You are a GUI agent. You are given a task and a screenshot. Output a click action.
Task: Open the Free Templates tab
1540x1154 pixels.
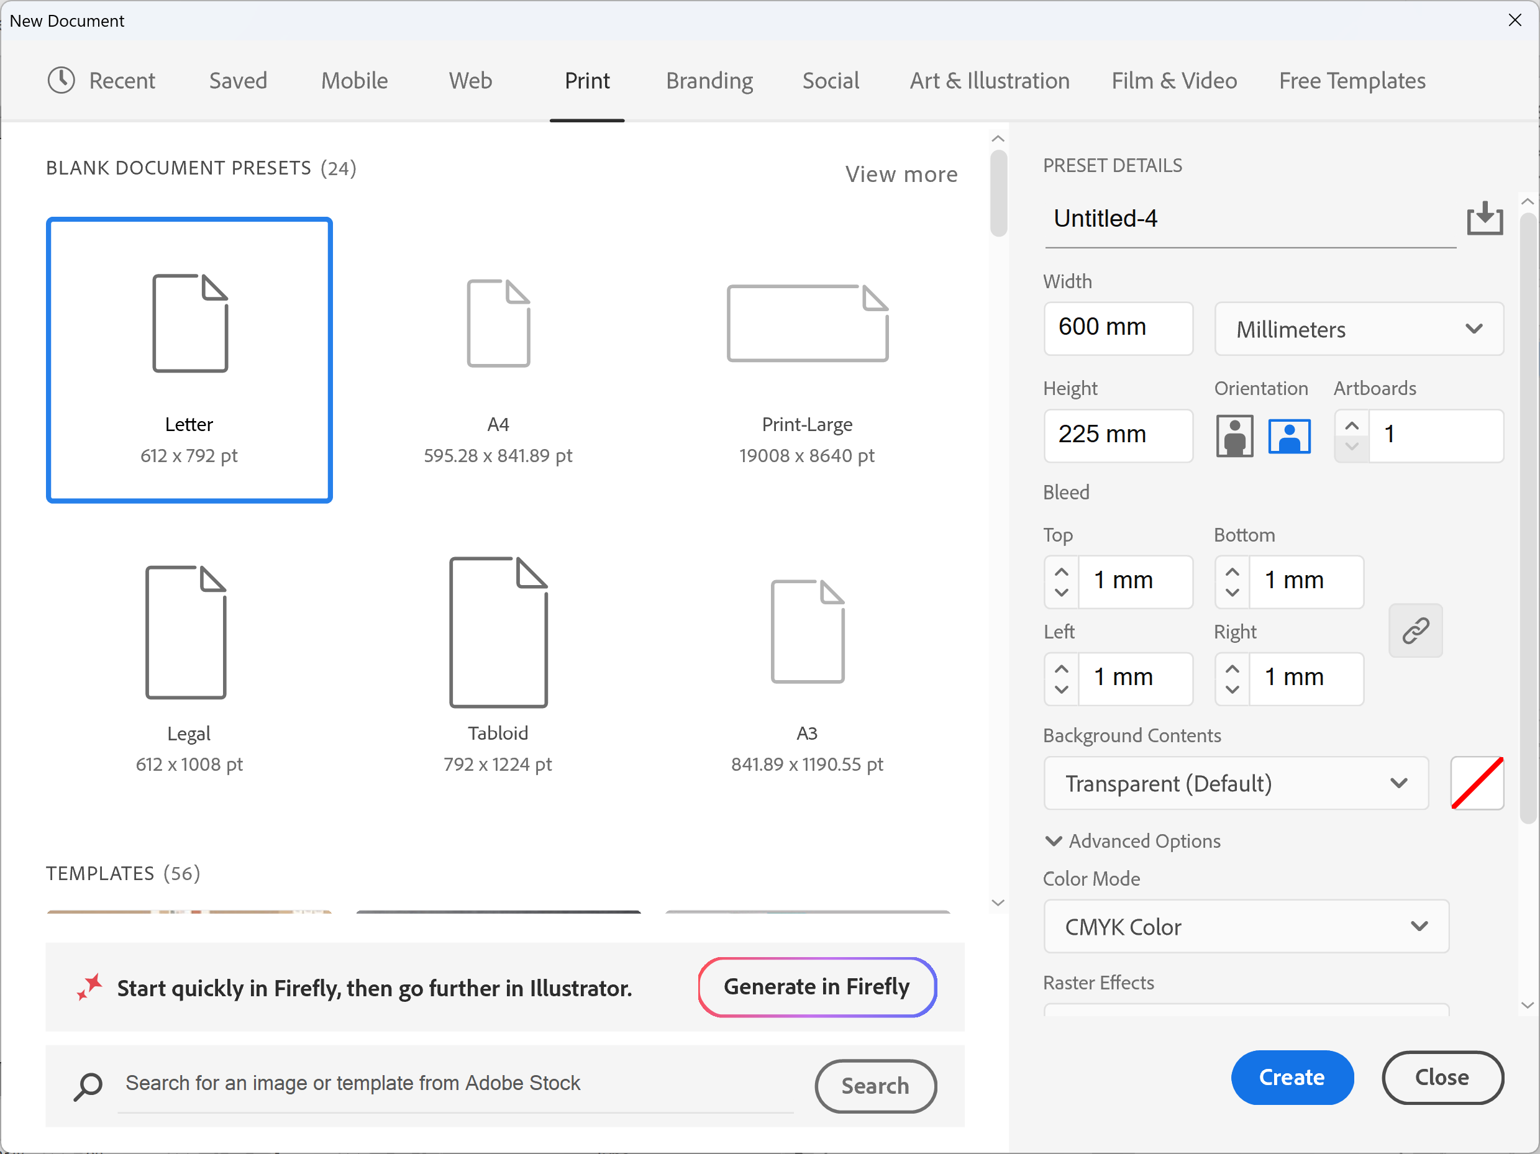pyautogui.click(x=1352, y=81)
